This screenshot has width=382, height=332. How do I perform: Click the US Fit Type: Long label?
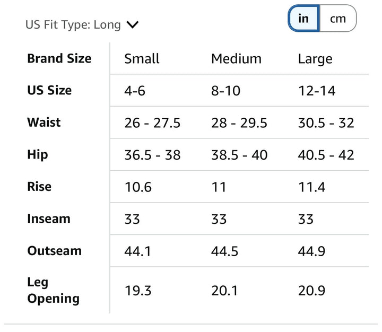[73, 25]
